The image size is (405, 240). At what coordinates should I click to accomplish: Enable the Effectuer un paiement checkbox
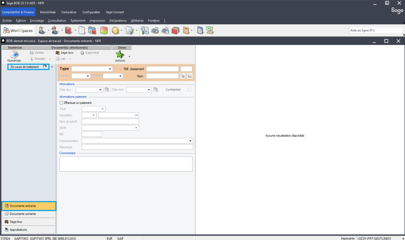pos(61,103)
